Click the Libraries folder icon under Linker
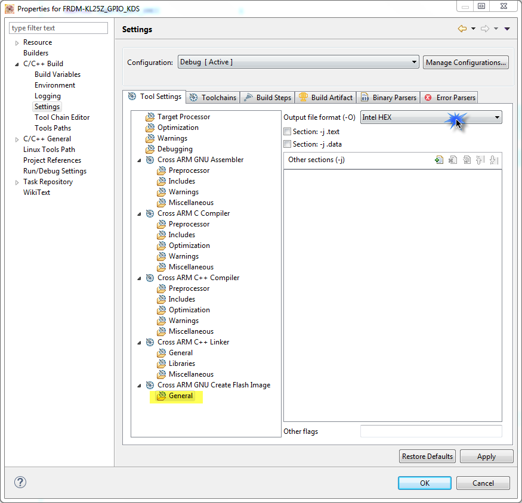 coord(162,364)
